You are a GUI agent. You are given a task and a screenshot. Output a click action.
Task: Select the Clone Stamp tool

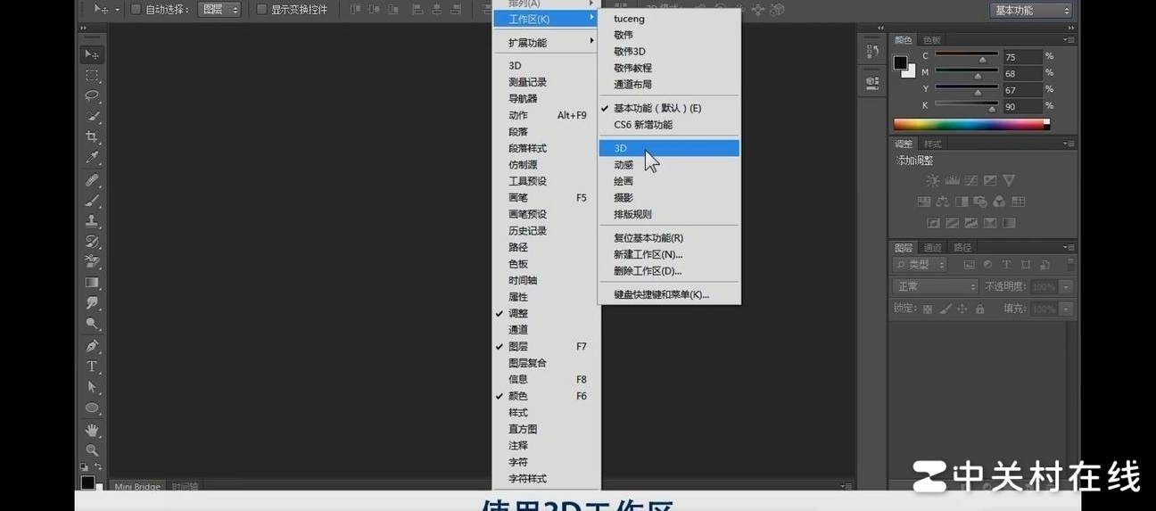pos(92,221)
